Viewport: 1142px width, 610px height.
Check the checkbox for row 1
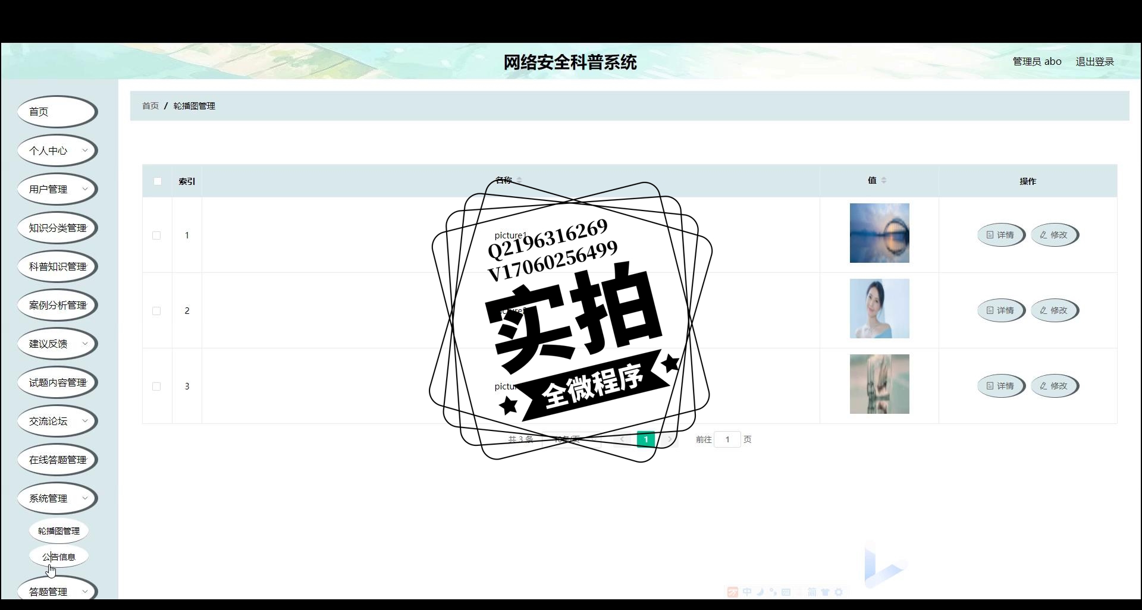tap(156, 235)
